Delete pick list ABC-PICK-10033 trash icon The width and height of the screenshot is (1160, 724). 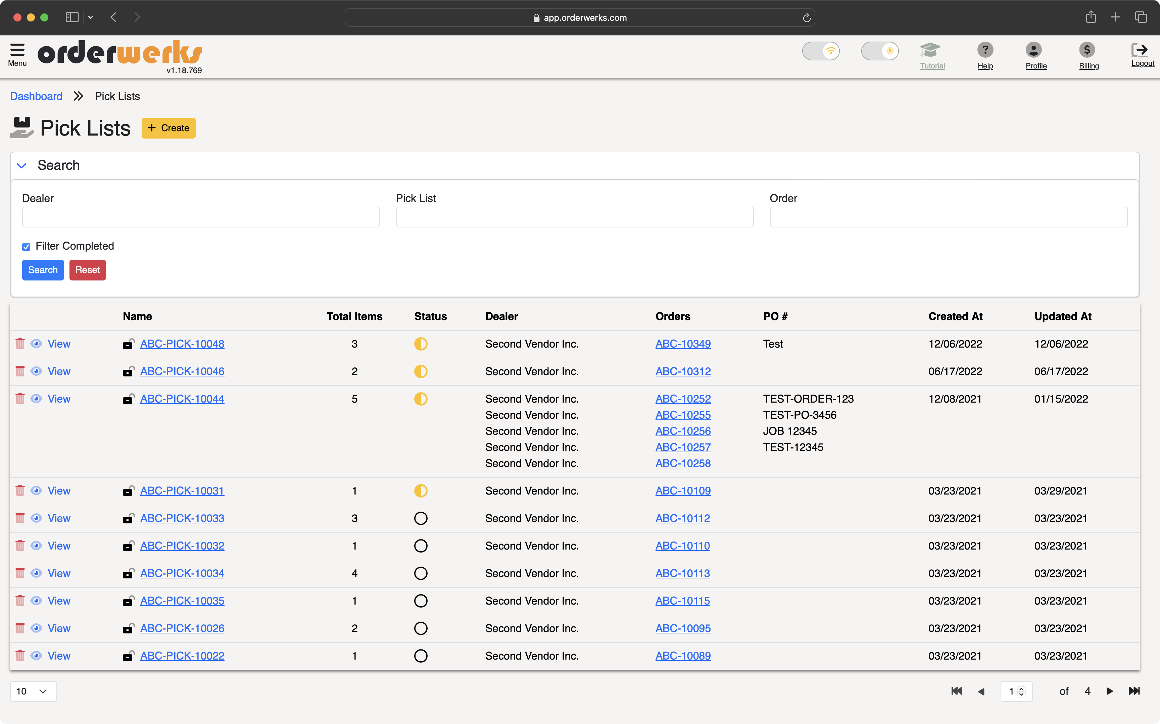[x=20, y=518]
